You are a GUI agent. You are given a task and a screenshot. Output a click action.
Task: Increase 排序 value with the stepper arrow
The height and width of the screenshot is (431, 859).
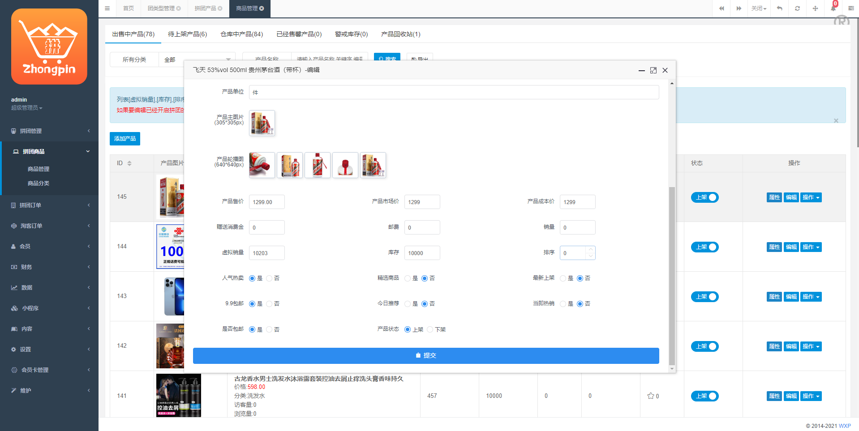[591, 250]
